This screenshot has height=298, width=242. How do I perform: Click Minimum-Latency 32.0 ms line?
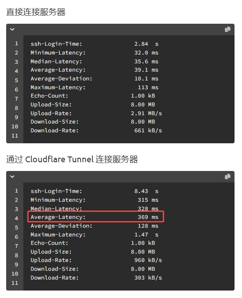point(94,53)
